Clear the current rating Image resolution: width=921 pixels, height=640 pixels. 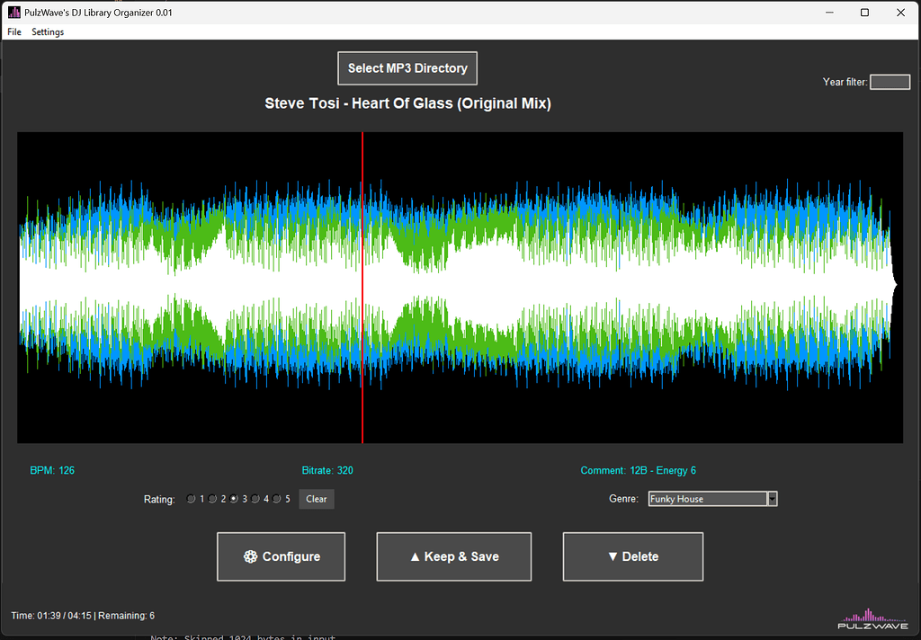pos(316,498)
